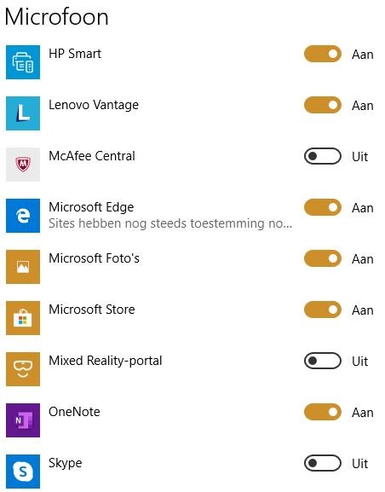Turn off Microsoft Foto's microphone toggle
The image size is (385, 492).
[323, 258]
